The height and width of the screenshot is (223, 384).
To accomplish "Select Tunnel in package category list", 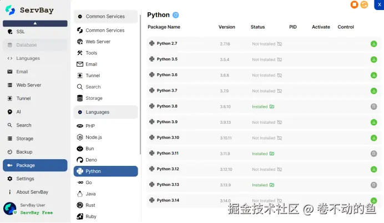I will (x=105, y=75).
